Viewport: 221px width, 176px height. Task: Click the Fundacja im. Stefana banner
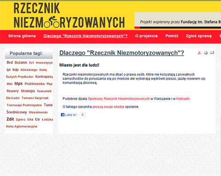coord(178,20)
